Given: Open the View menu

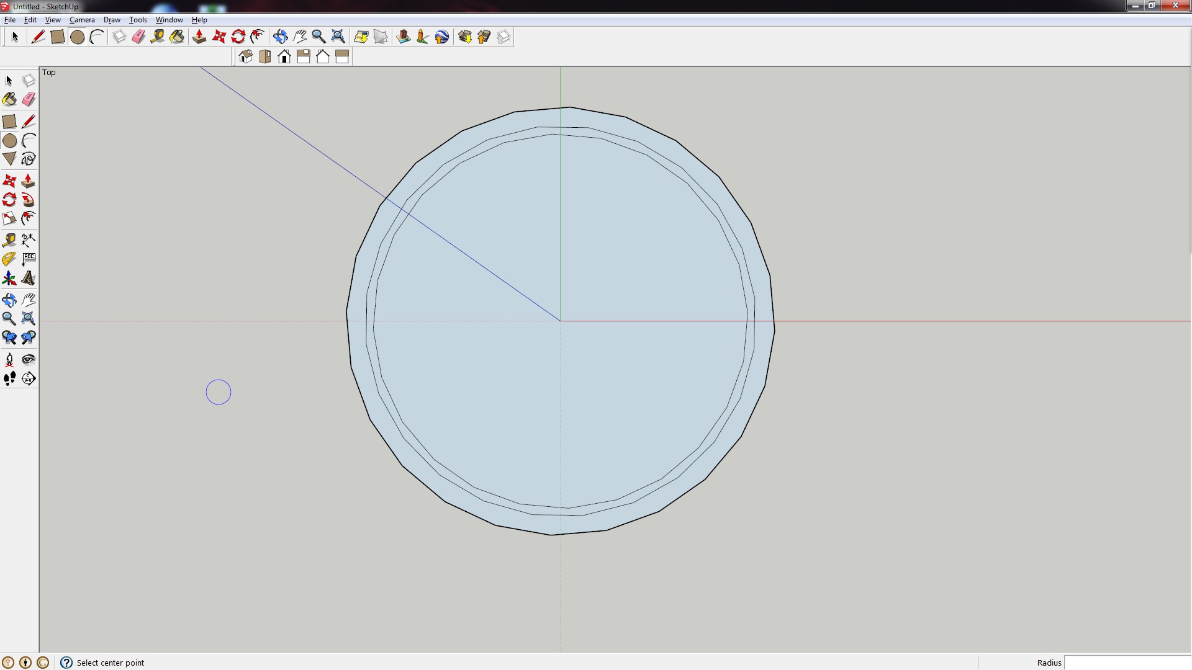Looking at the screenshot, I should coord(53,20).
